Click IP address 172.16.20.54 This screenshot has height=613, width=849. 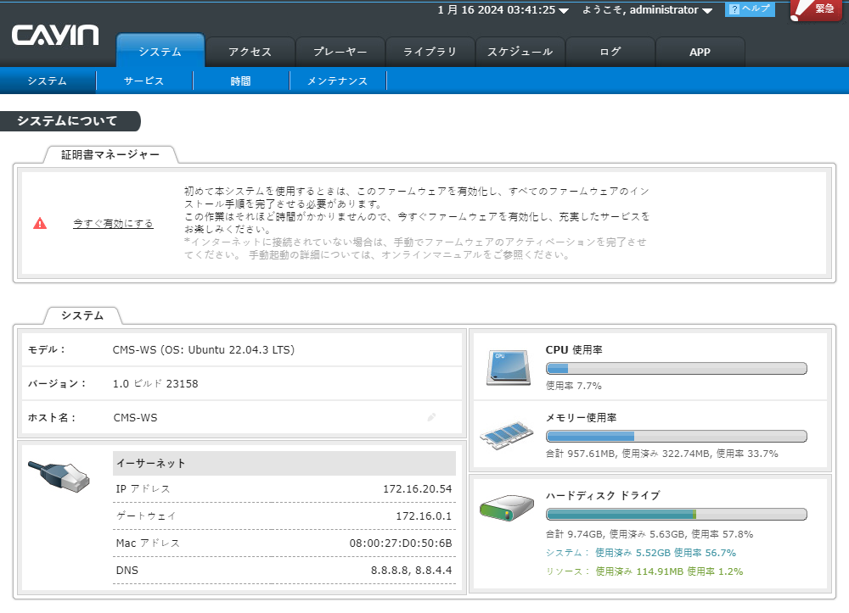[418, 488]
